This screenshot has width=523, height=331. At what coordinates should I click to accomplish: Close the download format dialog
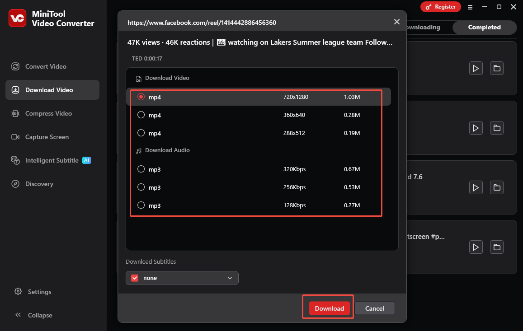click(x=396, y=21)
